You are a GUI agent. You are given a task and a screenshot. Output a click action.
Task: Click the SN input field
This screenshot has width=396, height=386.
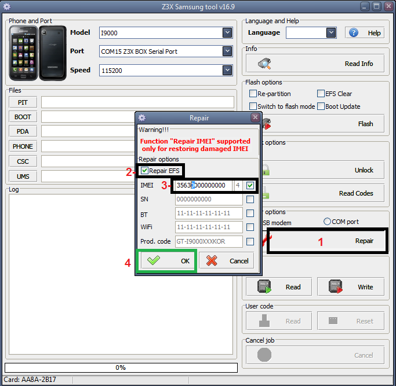click(x=209, y=199)
